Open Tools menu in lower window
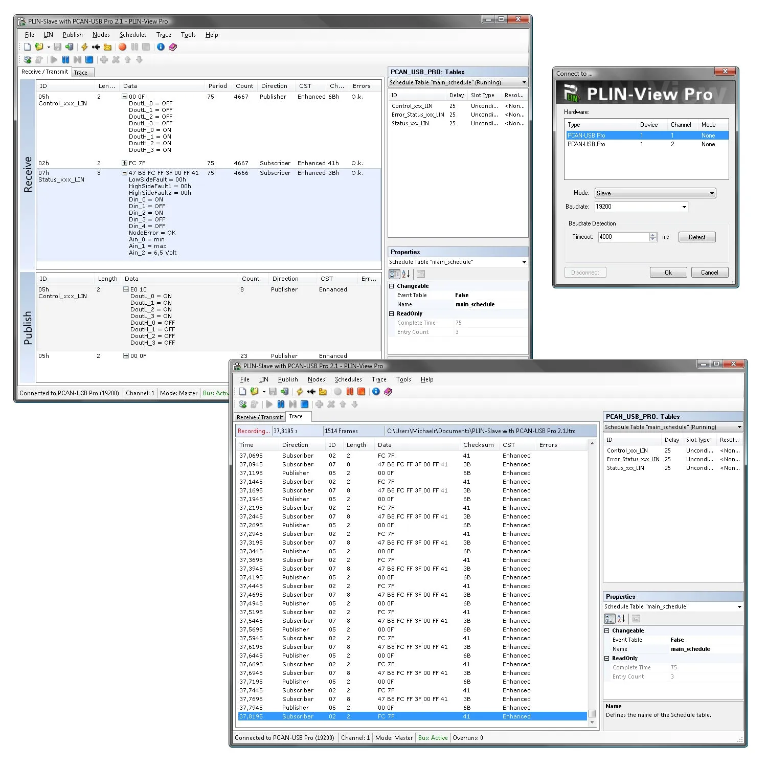This screenshot has width=767, height=767. [x=403, y=379]
